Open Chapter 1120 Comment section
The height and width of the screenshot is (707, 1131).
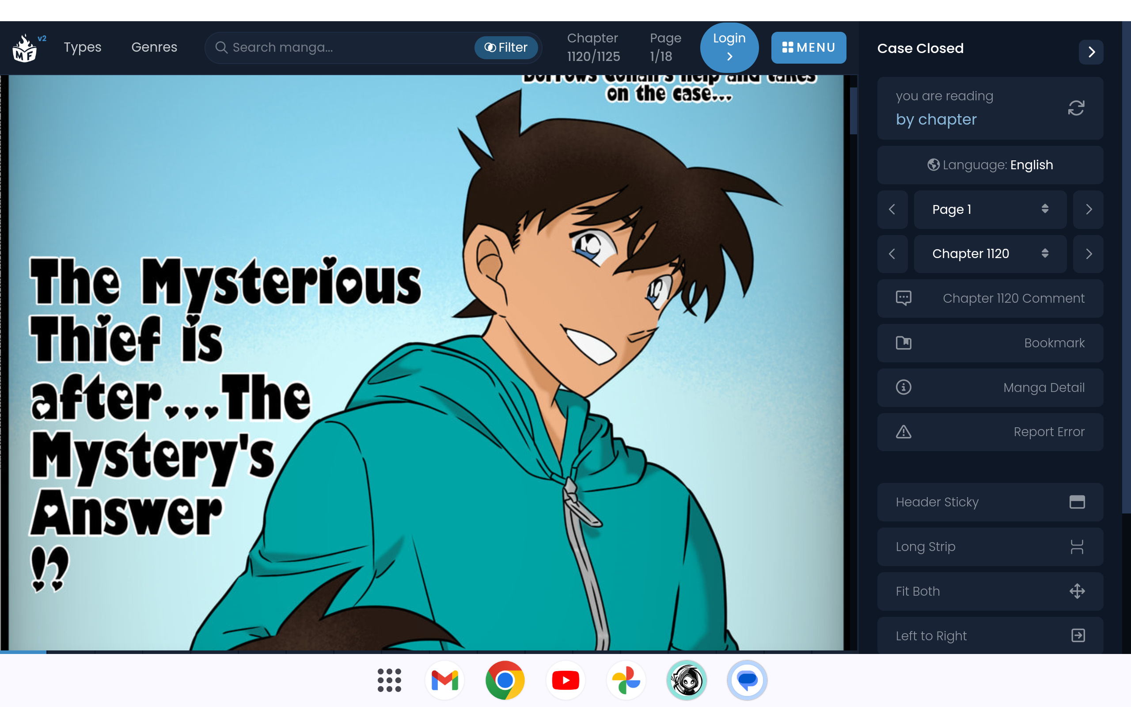point(990,298)
